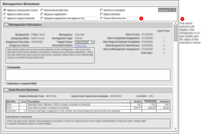Select the Approve reinspection review radio button

[x=5, y=10]
